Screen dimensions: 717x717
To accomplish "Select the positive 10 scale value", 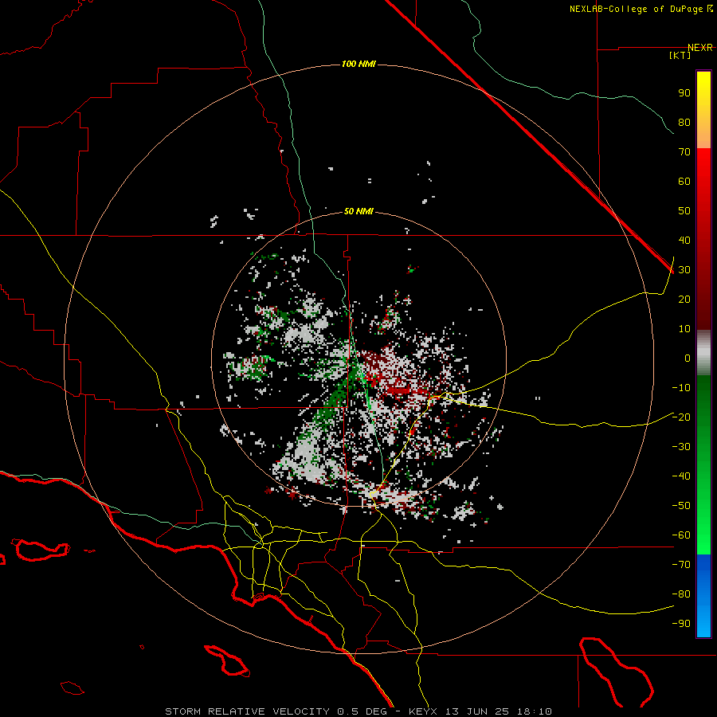I will coord(684,329).
